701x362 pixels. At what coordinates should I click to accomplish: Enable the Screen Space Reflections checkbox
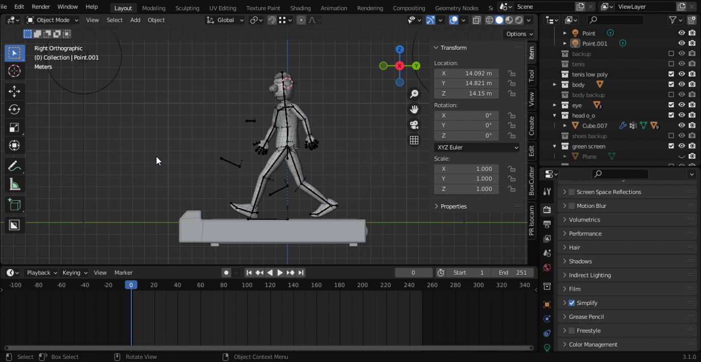click(572, 192)
